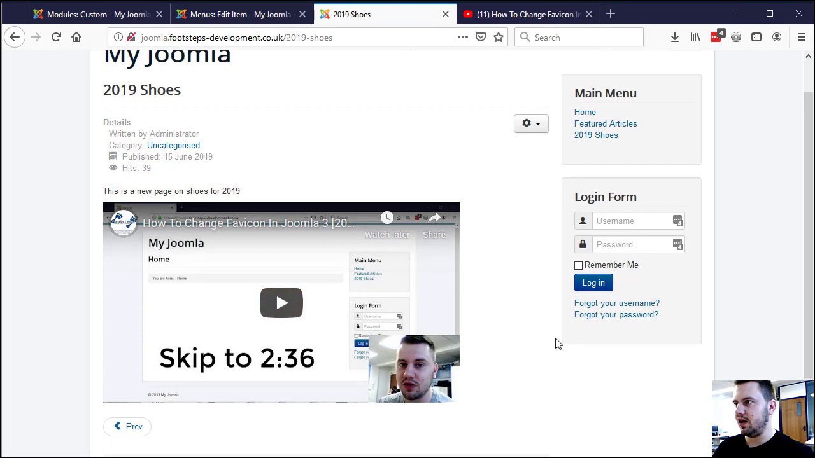The width and height of the screenshot is (815, 458).
Task: Open the browser home page icon
Action: 76,38
